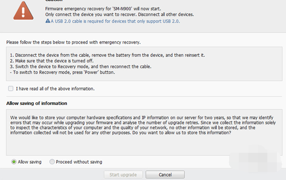Click step 3 about switching to Recovery mode
This screenshot has width=286, height=180.
pos(81,66)
